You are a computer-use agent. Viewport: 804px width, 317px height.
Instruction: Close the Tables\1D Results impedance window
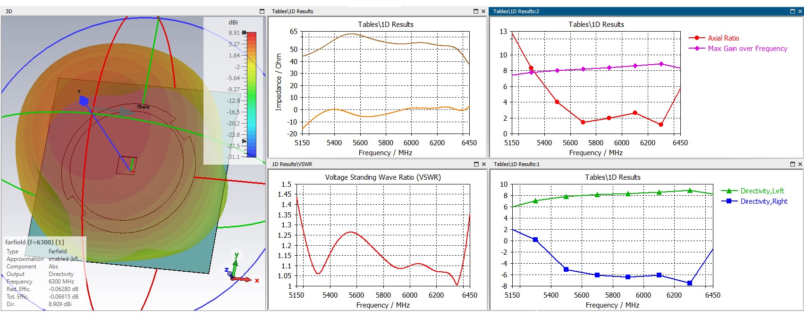pos(483,11)
